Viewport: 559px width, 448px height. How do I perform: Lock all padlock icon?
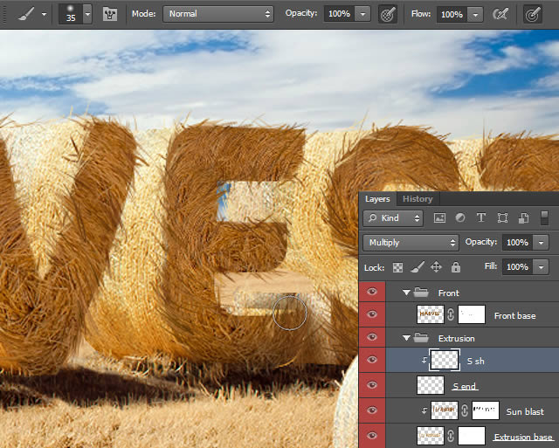click(456, 267)
